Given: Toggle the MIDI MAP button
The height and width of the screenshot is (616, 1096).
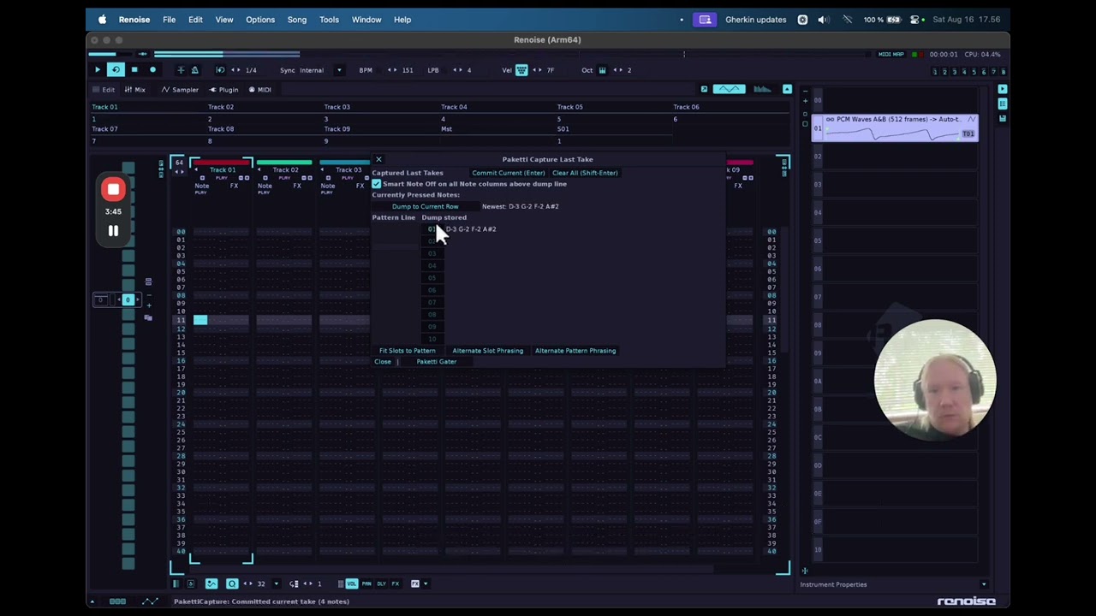Looking at the screenshot, I should [x=890, y=54].
